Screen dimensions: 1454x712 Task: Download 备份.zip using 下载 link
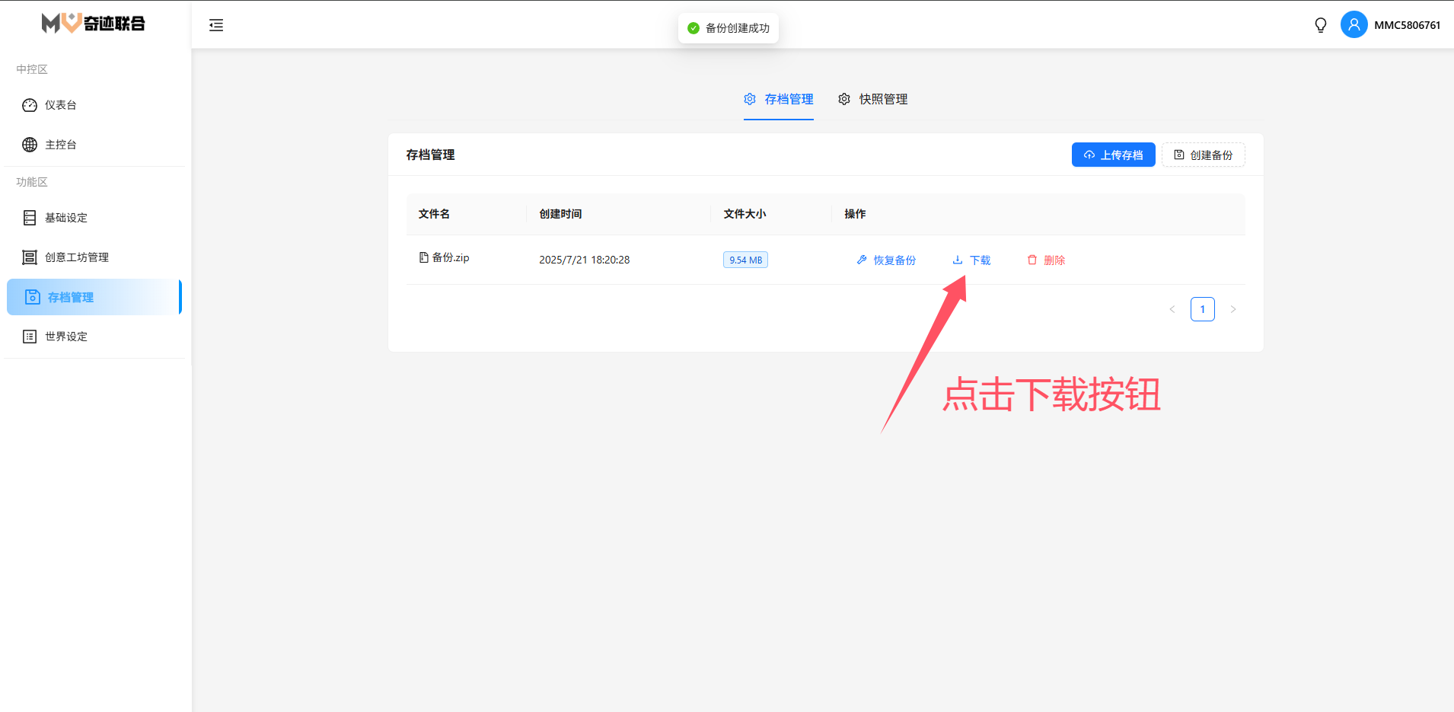972,260
